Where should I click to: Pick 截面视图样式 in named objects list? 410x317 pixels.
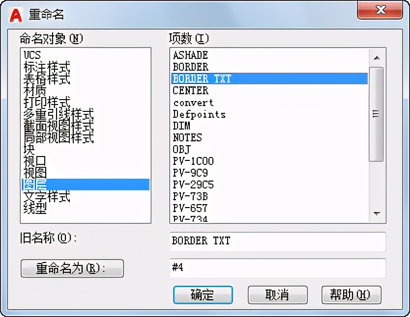click(x=86, y=126)
